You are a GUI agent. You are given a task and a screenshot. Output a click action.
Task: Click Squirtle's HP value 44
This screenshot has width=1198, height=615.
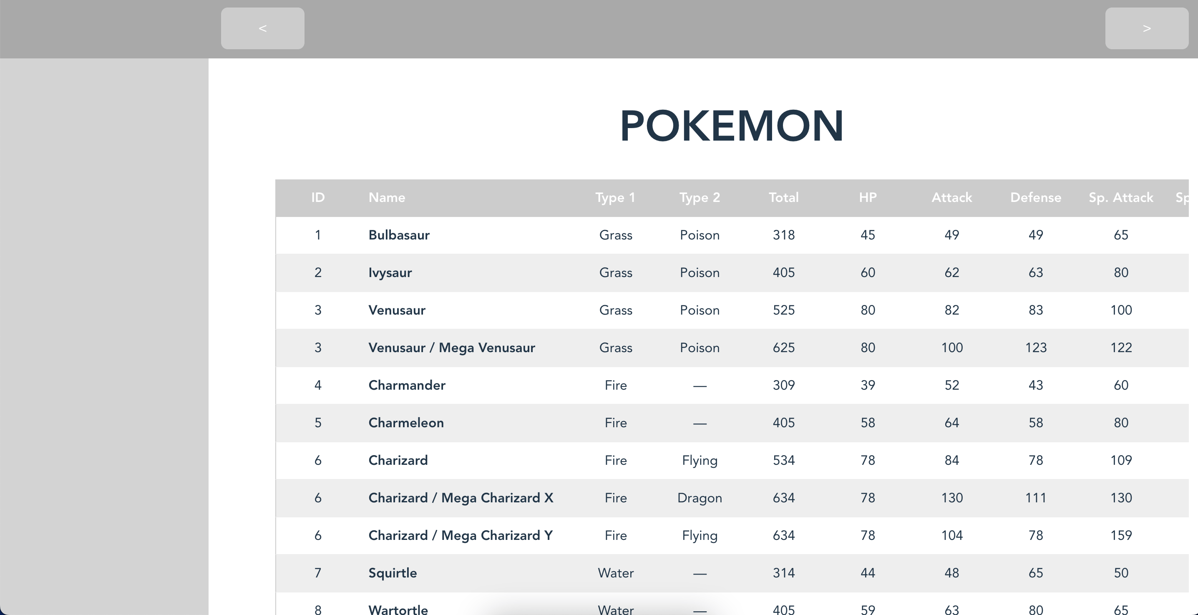click(868, 573)
